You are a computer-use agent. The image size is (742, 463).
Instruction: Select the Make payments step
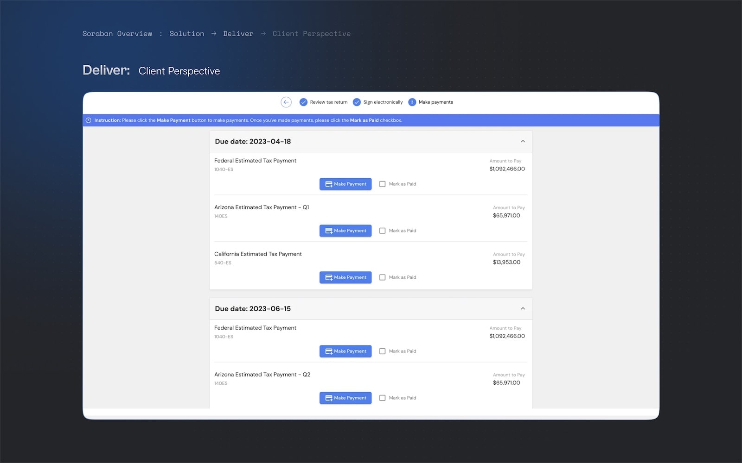431,102
